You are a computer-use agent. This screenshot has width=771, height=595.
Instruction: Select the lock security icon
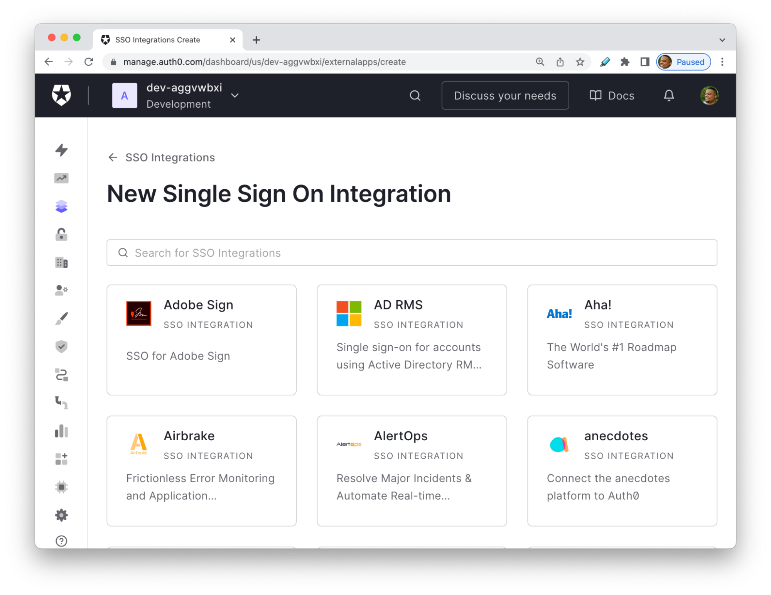[x=61, y=234]
